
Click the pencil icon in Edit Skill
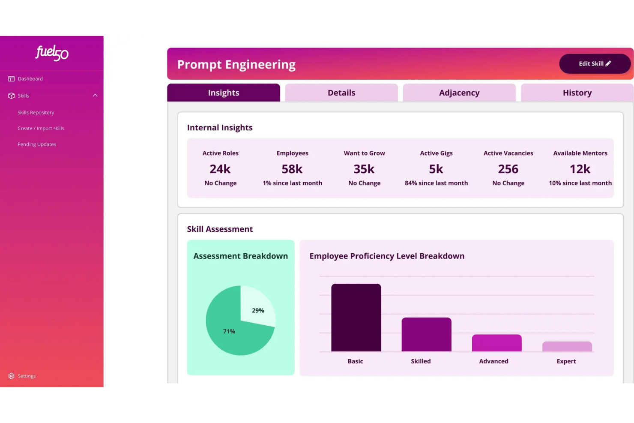[x=608, y=63]
